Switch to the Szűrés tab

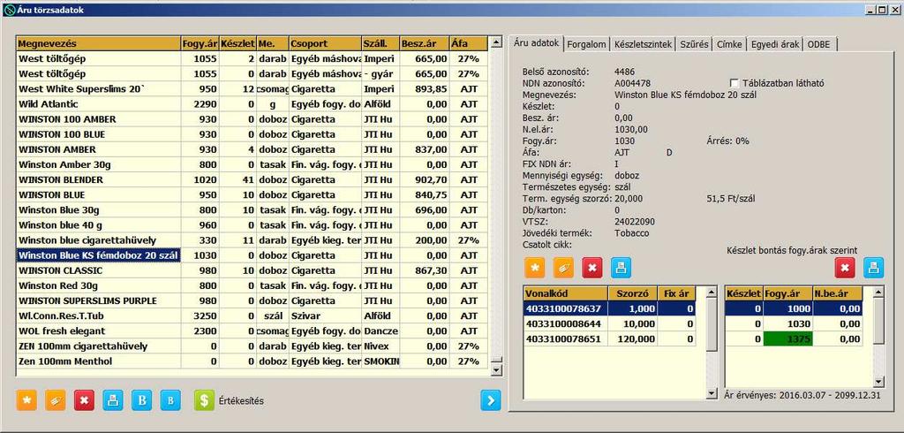694,44
